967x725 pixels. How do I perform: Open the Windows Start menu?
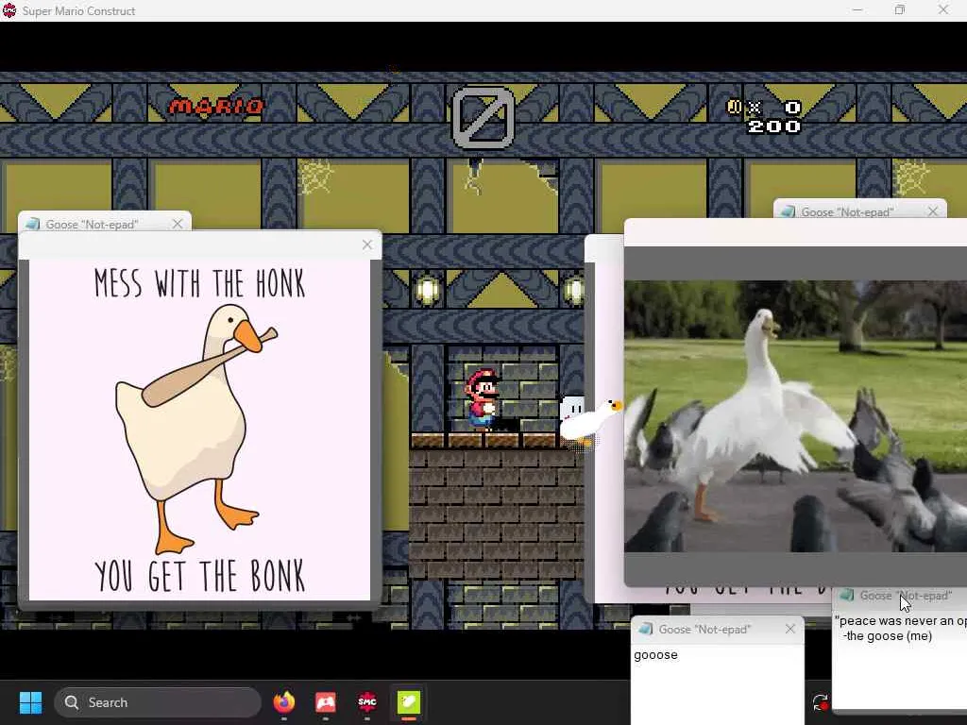point(30,702)
